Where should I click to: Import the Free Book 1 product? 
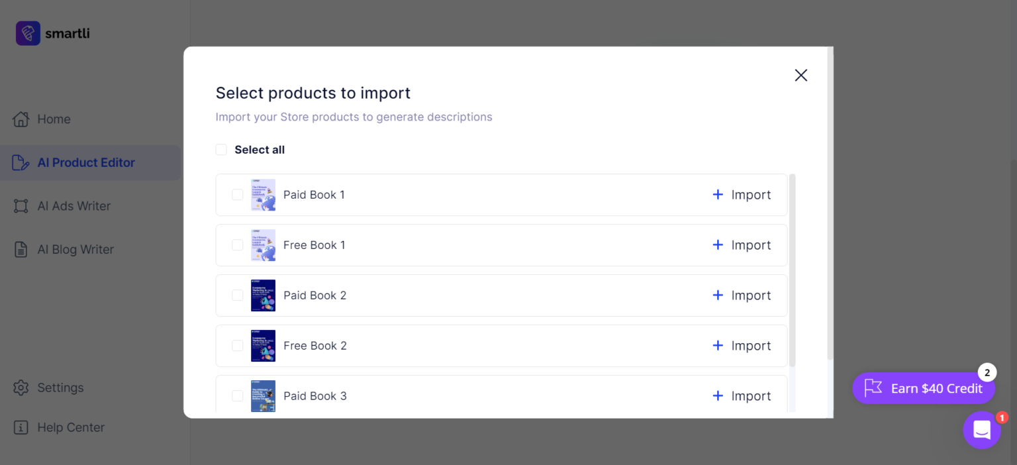pyautogui.click(x=742, y=245)
